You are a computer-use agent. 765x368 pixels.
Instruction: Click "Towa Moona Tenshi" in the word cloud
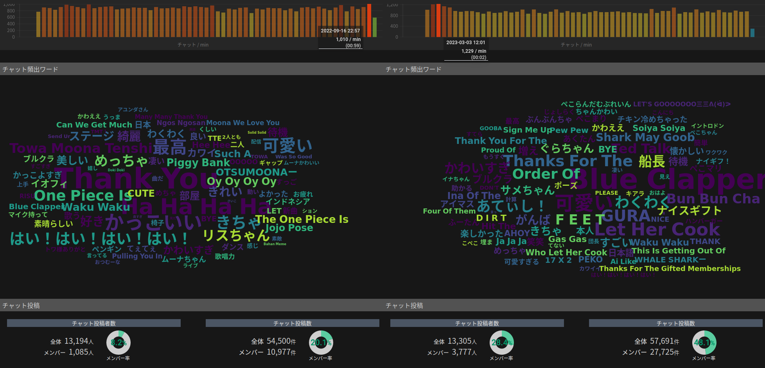pyautogui.click(x=81, y=148)
